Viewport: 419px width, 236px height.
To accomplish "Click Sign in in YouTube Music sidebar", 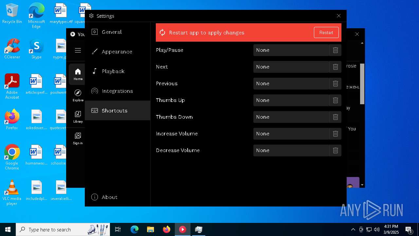I will tap(78, 138).
